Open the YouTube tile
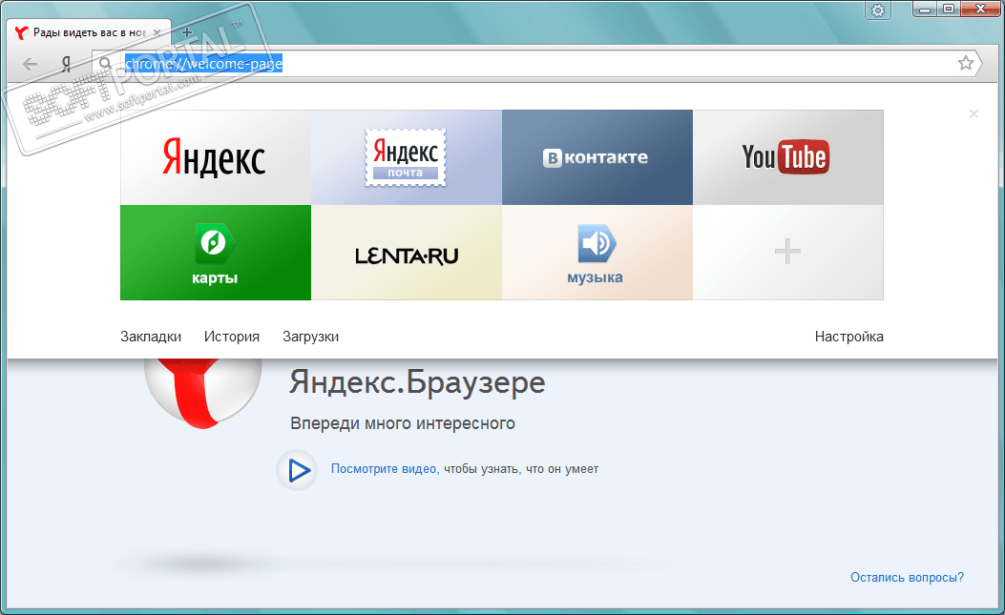This screenshot has height=615, width=1005. (x=787, y=157)
